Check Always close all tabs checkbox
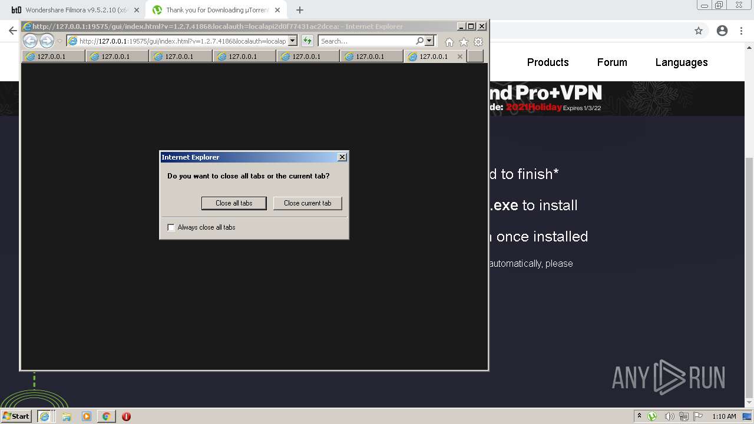The height and width of the screenshot is (424, 754). [171, 227]
